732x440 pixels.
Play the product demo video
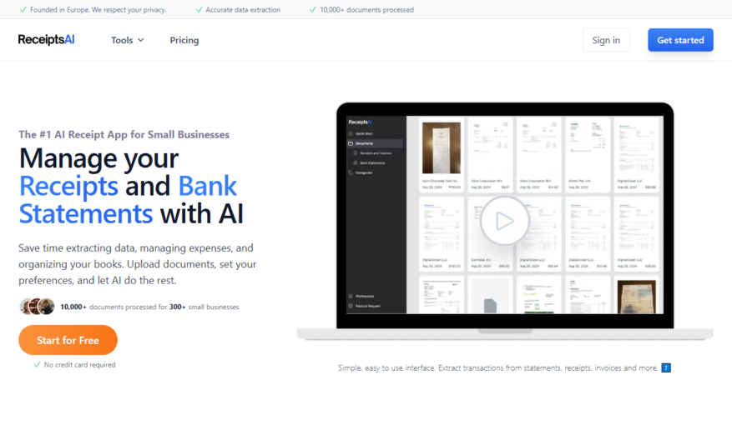(504, 221)
